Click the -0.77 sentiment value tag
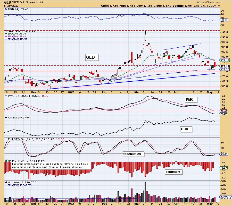This screenshot has width=232, height=206. 223,168
